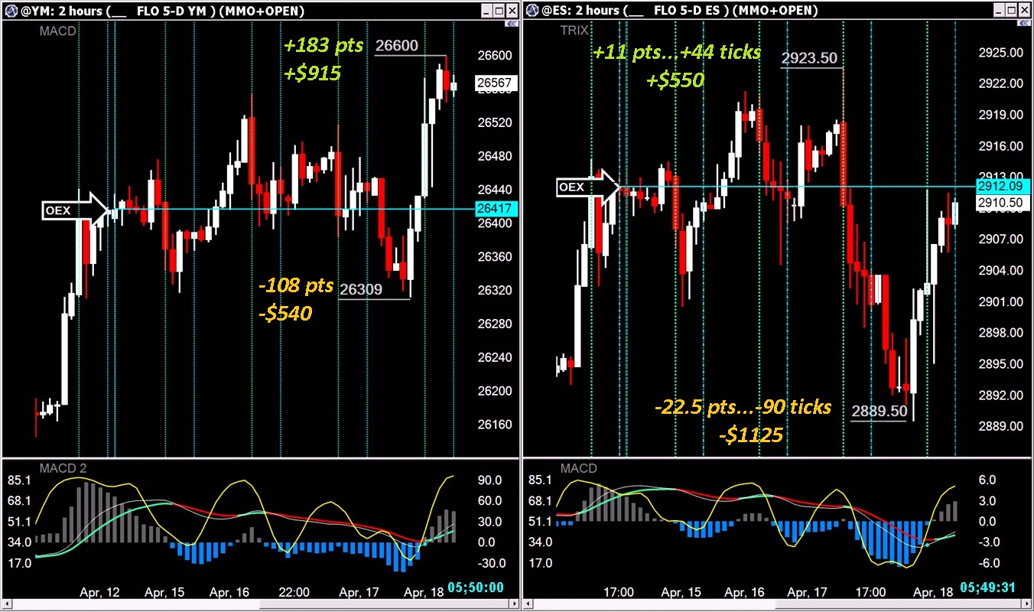Click the white 2910.50 price box on ES axis
This screenshot has width=1034, height=612.
[x=1003, y=202]
